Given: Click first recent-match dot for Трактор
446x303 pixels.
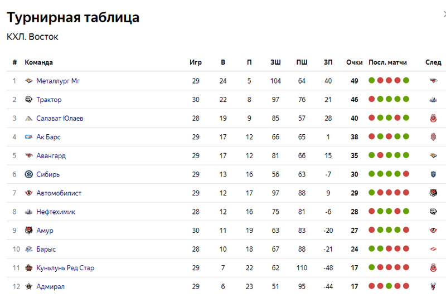Looking at the screenshot, I should 371,100.
